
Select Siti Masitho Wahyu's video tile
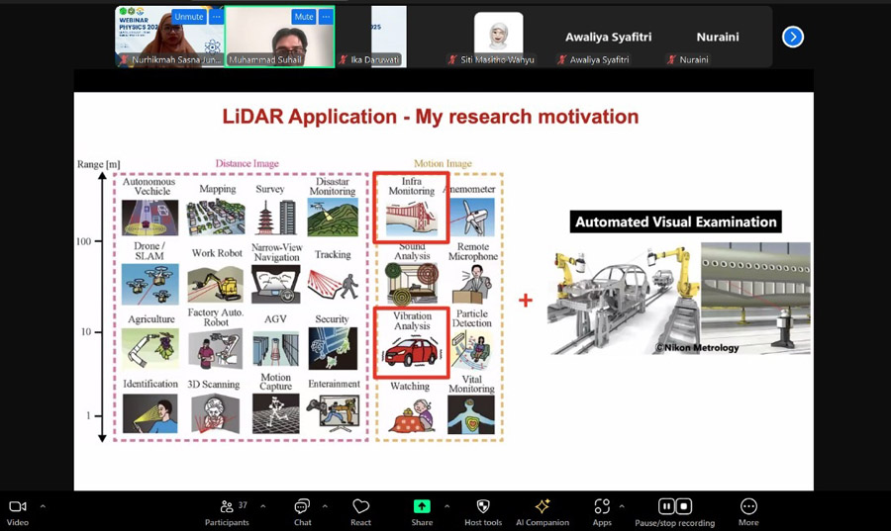coord(498,37)
